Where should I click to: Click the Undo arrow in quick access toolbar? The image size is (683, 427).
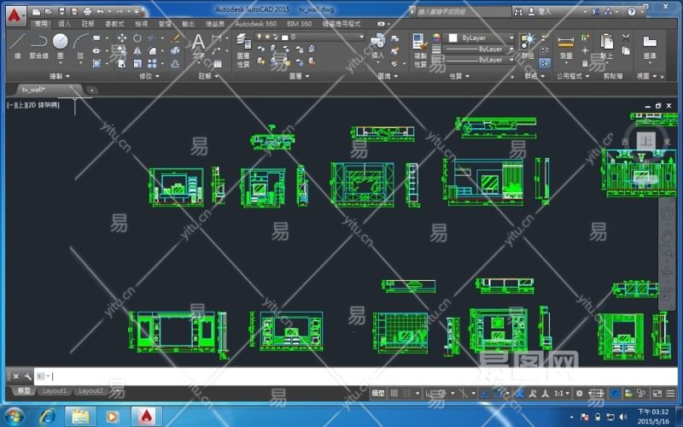100,12
